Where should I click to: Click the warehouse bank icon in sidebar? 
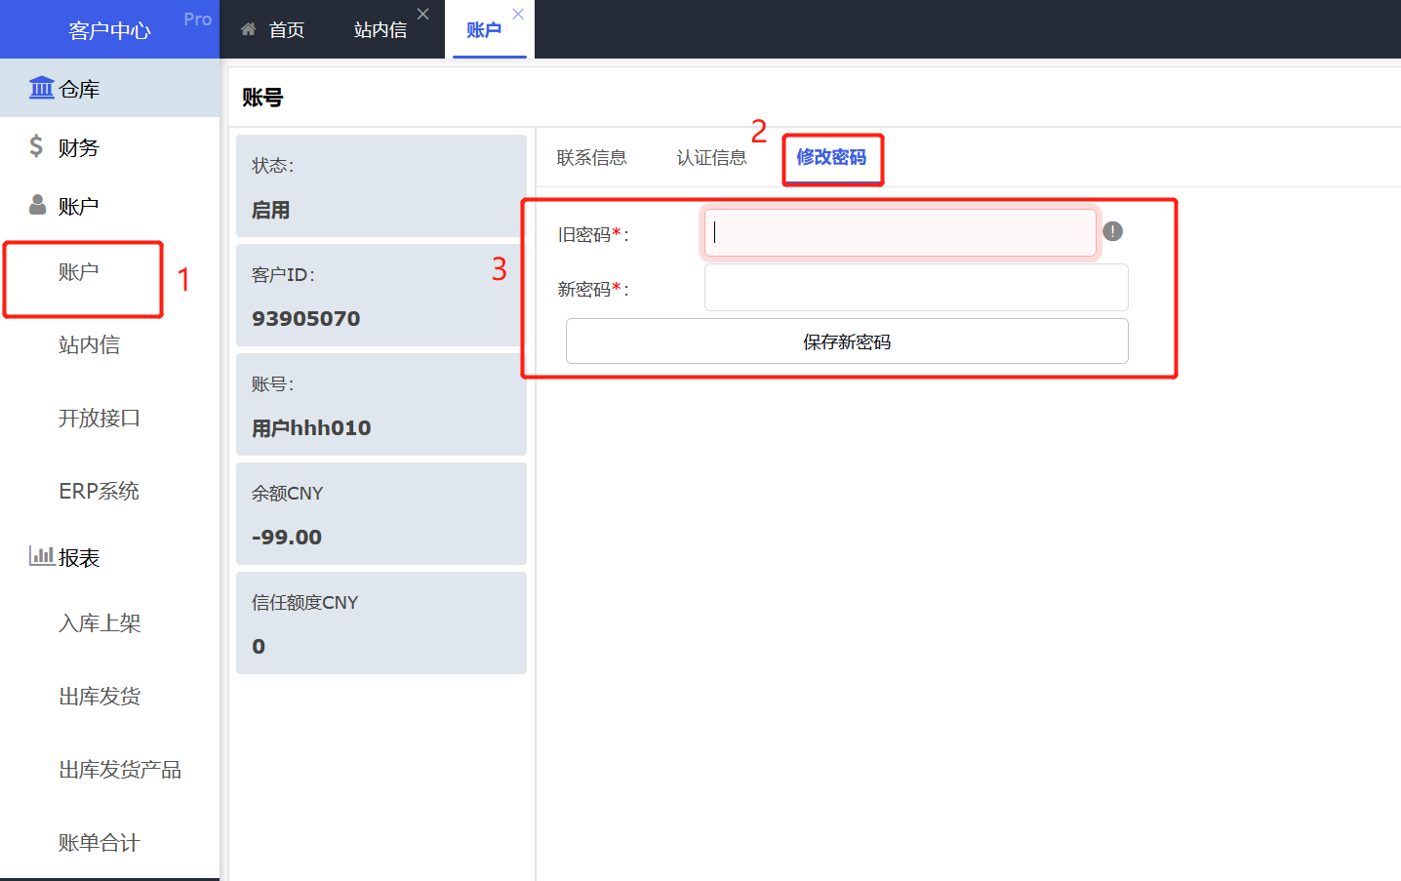tap(41, 88)
